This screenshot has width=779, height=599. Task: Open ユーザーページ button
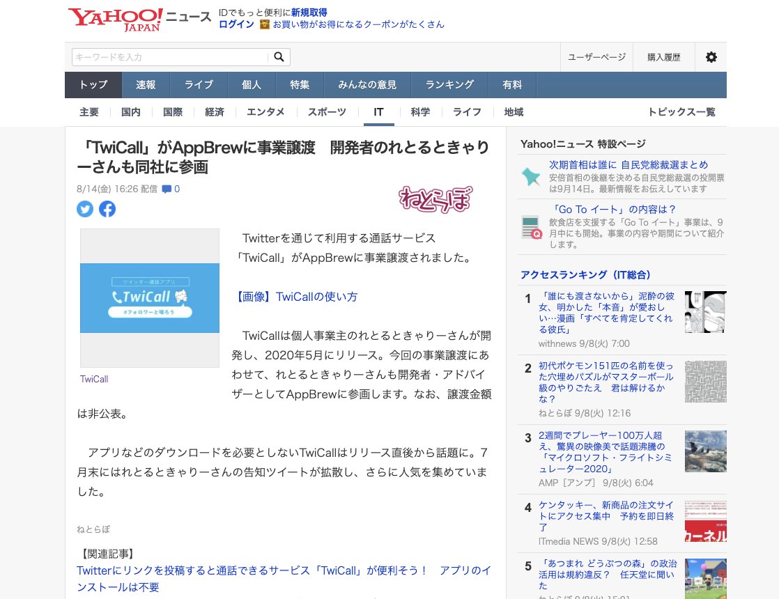click(x=596, y=57)
